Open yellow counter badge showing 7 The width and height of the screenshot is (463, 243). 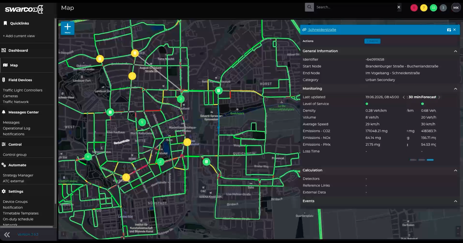click(x=424, y=8)
